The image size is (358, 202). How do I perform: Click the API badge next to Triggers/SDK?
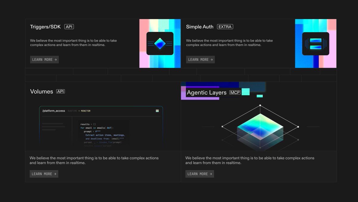[x=69, y=27]
